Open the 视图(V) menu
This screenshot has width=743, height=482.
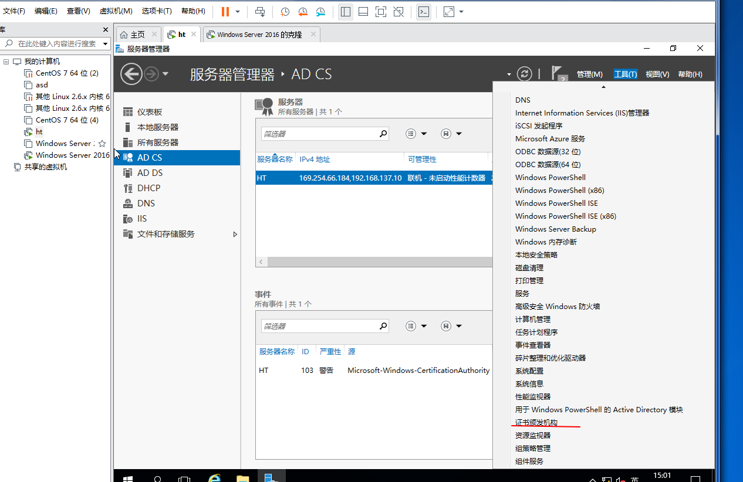tap(657, 74)
